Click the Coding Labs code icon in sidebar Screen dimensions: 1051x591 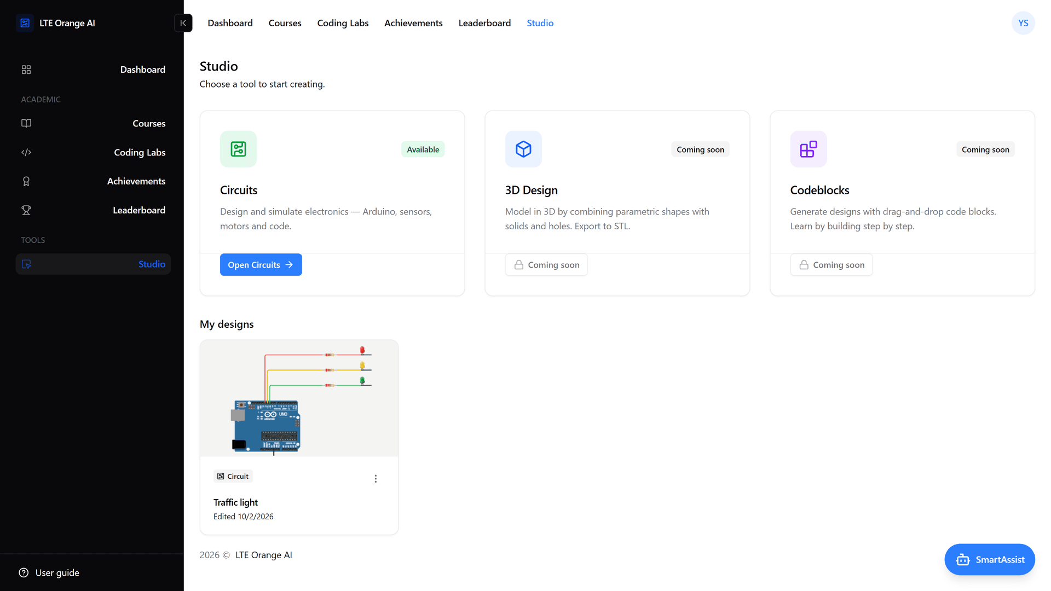(26, 152)
